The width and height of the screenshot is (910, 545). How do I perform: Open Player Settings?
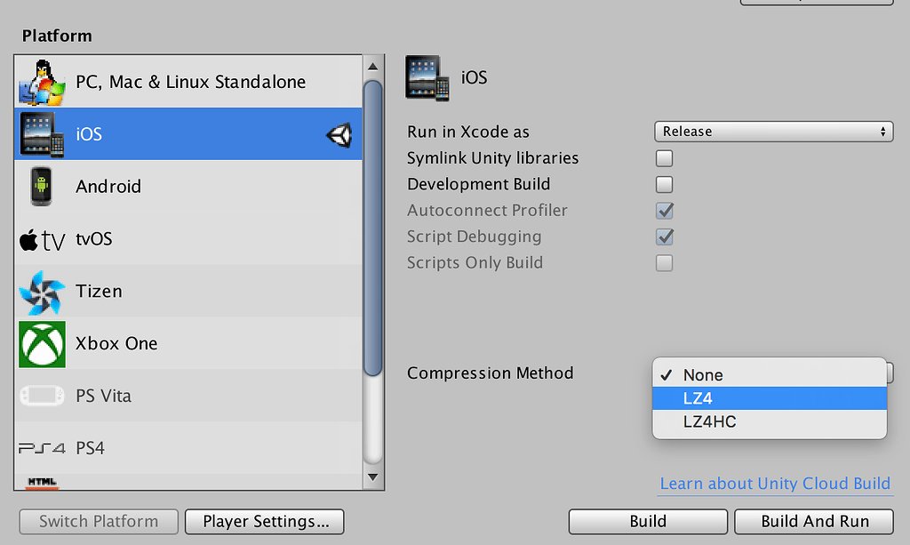pos(264,522)
